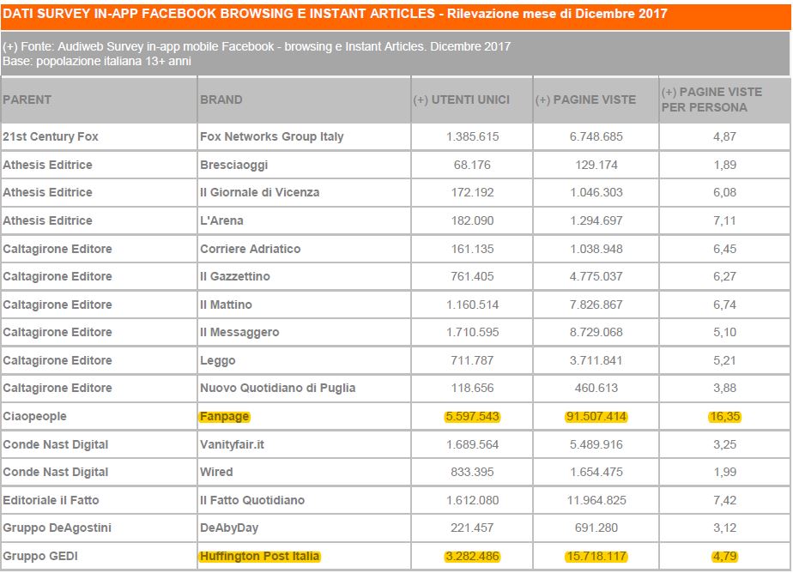Click the Il Messaggero brand cell

pyautogui.click(x=304, y=332)
